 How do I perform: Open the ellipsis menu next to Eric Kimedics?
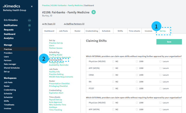point(29,20)
